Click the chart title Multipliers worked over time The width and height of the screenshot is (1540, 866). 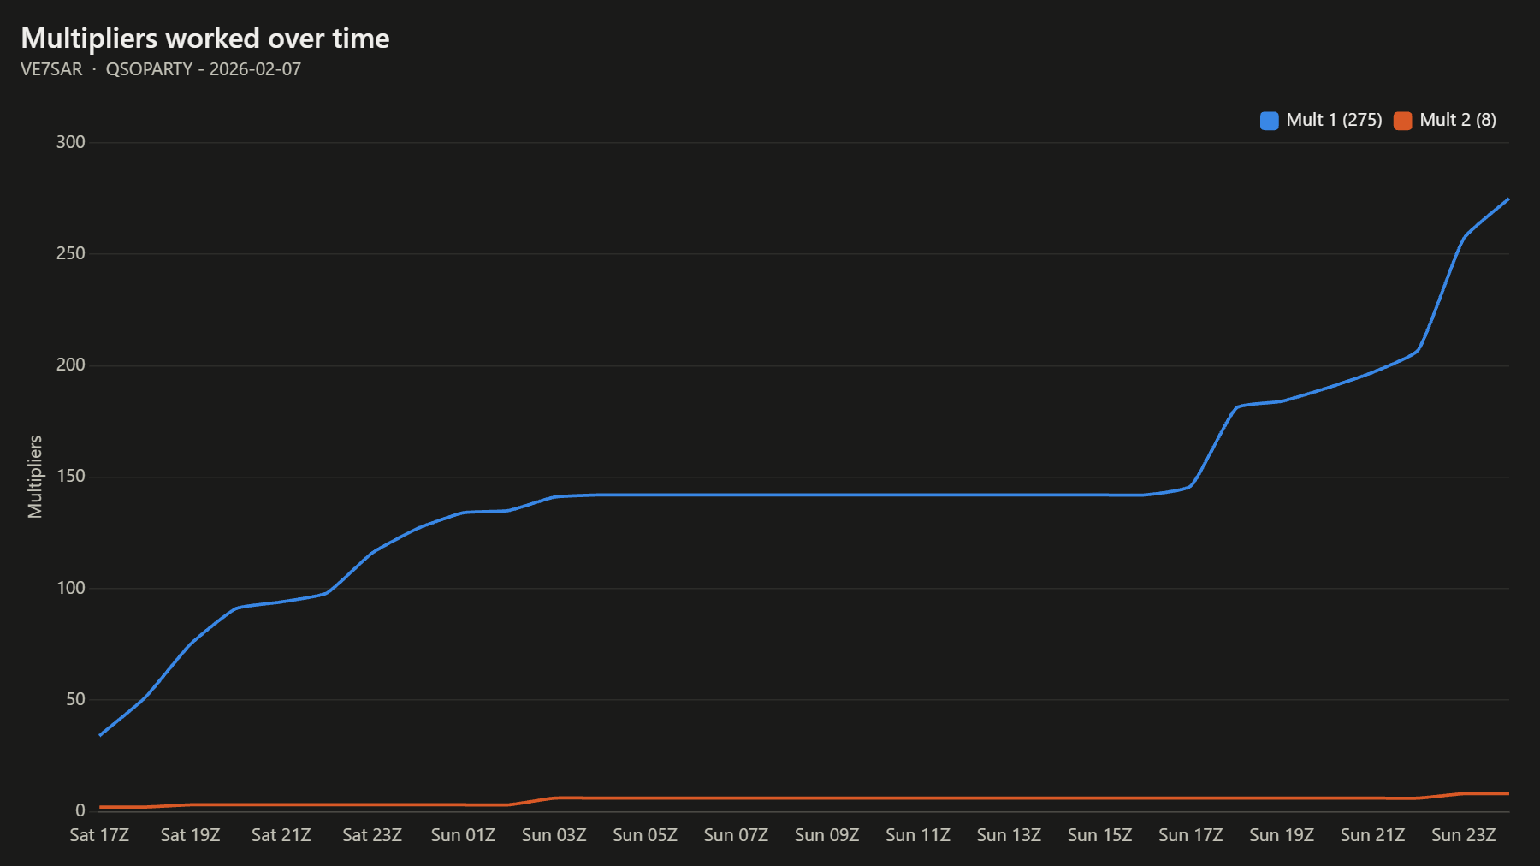pyautogui.click(x=205, y=39)
